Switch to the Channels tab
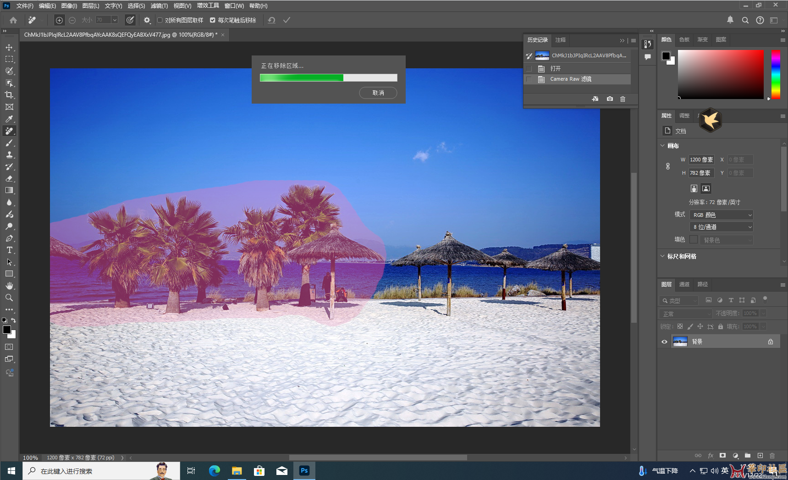The height and width of the screenshot is (480, 788). coord(684,285)
